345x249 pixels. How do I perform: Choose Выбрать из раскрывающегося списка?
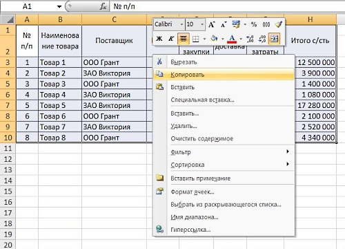(224, 205)
